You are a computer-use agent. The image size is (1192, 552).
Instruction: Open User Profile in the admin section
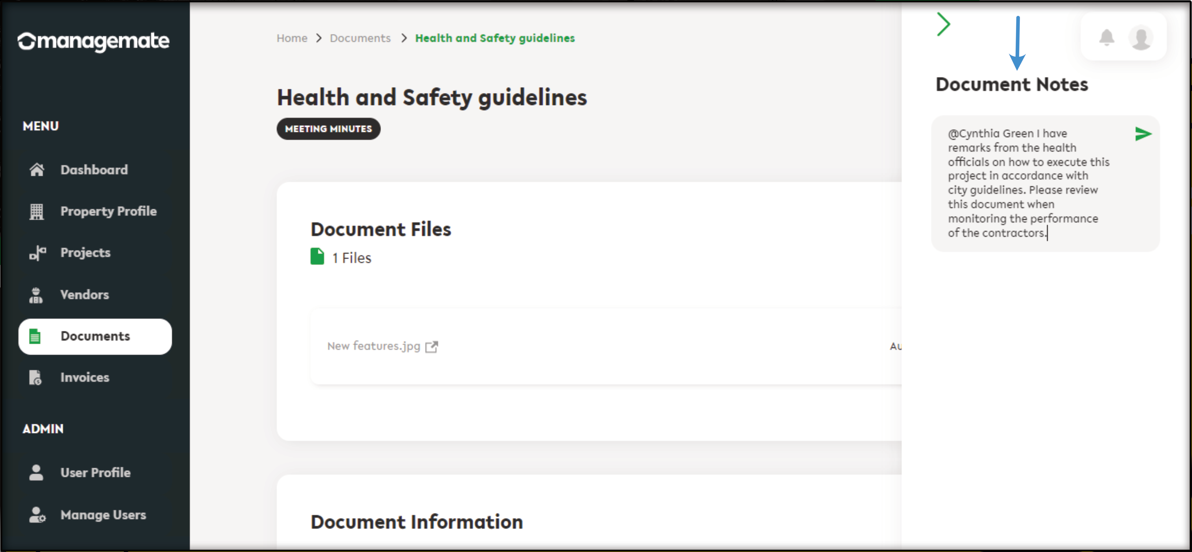(x=95, y=473)
